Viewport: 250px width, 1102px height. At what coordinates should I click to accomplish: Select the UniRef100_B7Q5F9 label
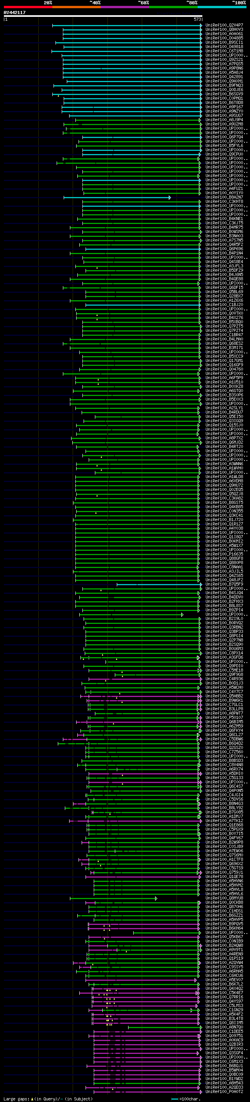(224, 584)
